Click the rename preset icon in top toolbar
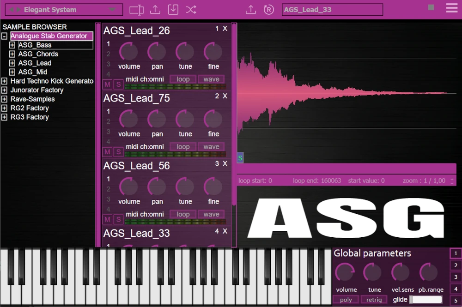 pyautogui.click(x=136, y=10)
